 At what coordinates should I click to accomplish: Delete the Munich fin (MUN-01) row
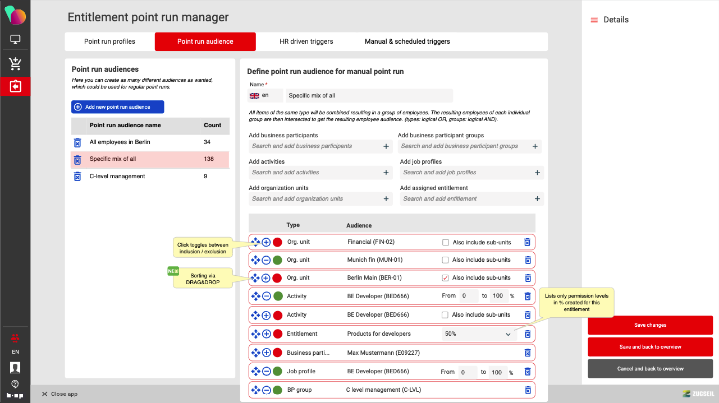click(528, 260)
